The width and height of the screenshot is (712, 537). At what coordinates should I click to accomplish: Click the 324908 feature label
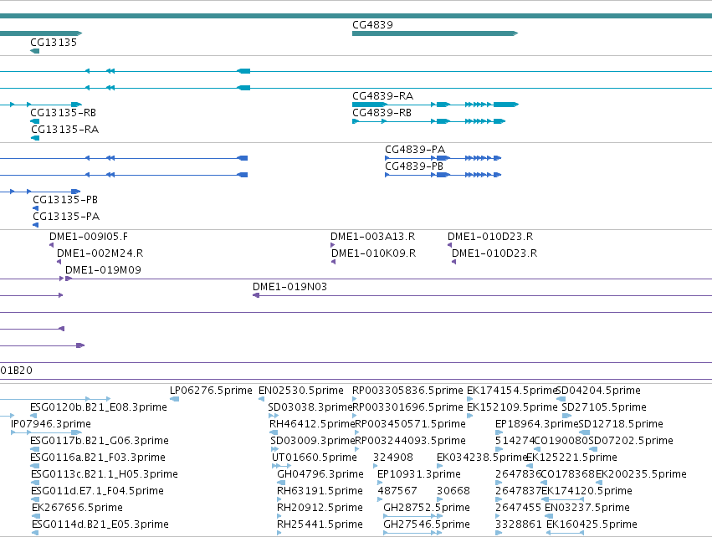[393, 458]
